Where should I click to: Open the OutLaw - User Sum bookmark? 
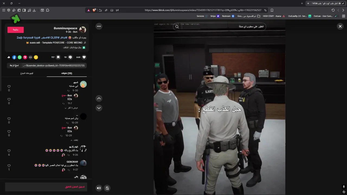325,16
